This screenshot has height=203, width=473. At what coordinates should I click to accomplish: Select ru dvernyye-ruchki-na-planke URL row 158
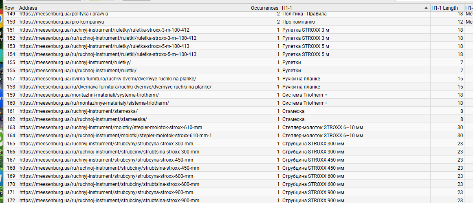(x=115, y=86)
